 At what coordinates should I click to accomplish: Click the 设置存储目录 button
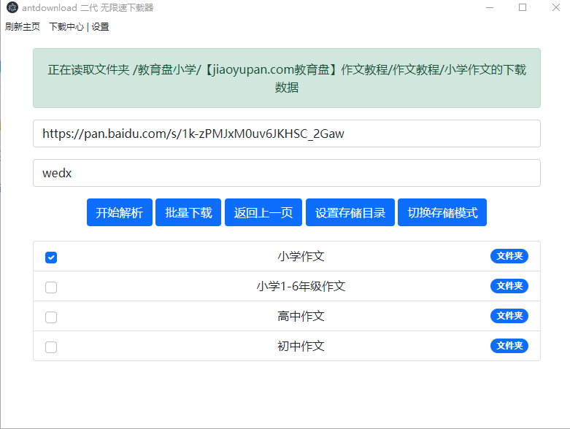coord(350,212)
